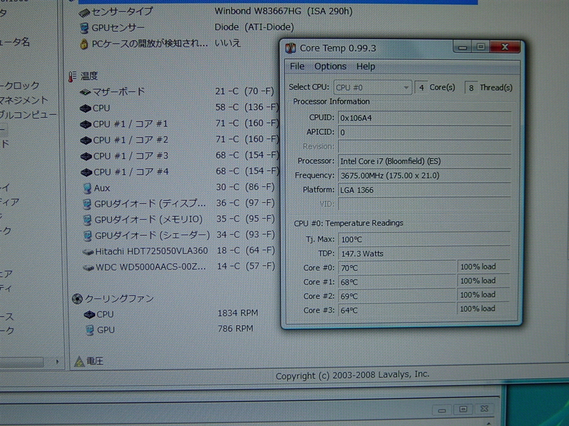This screenshot has height=426, width=569.
Task: Open the File menu in Core Temp
Action: point(297,67)
